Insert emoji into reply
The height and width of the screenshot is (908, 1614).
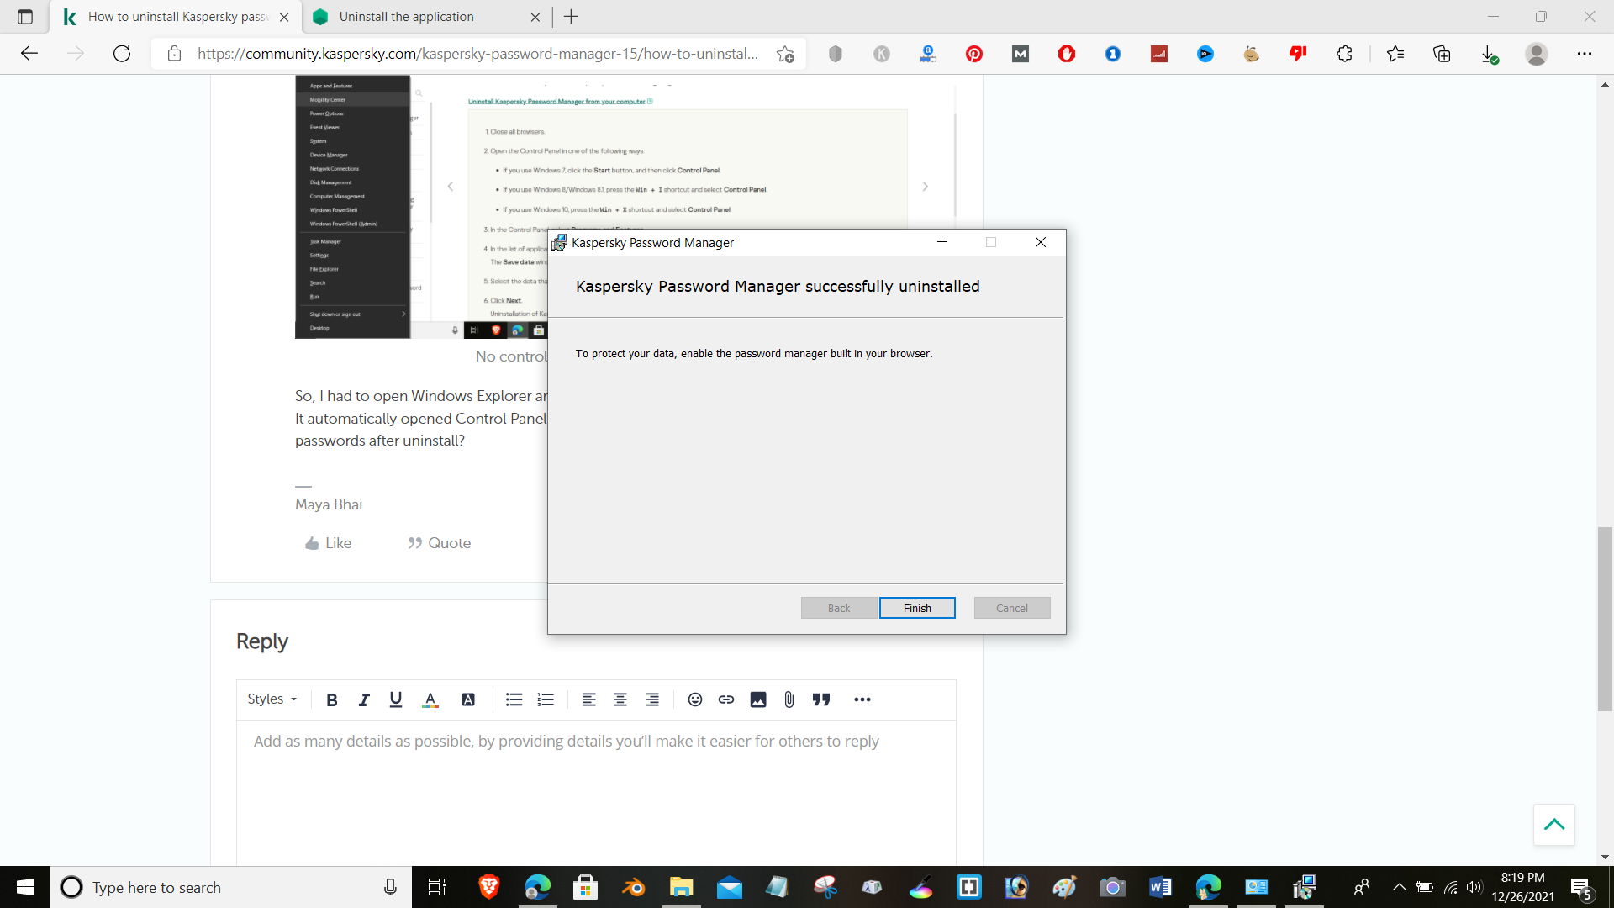(694, 699)
